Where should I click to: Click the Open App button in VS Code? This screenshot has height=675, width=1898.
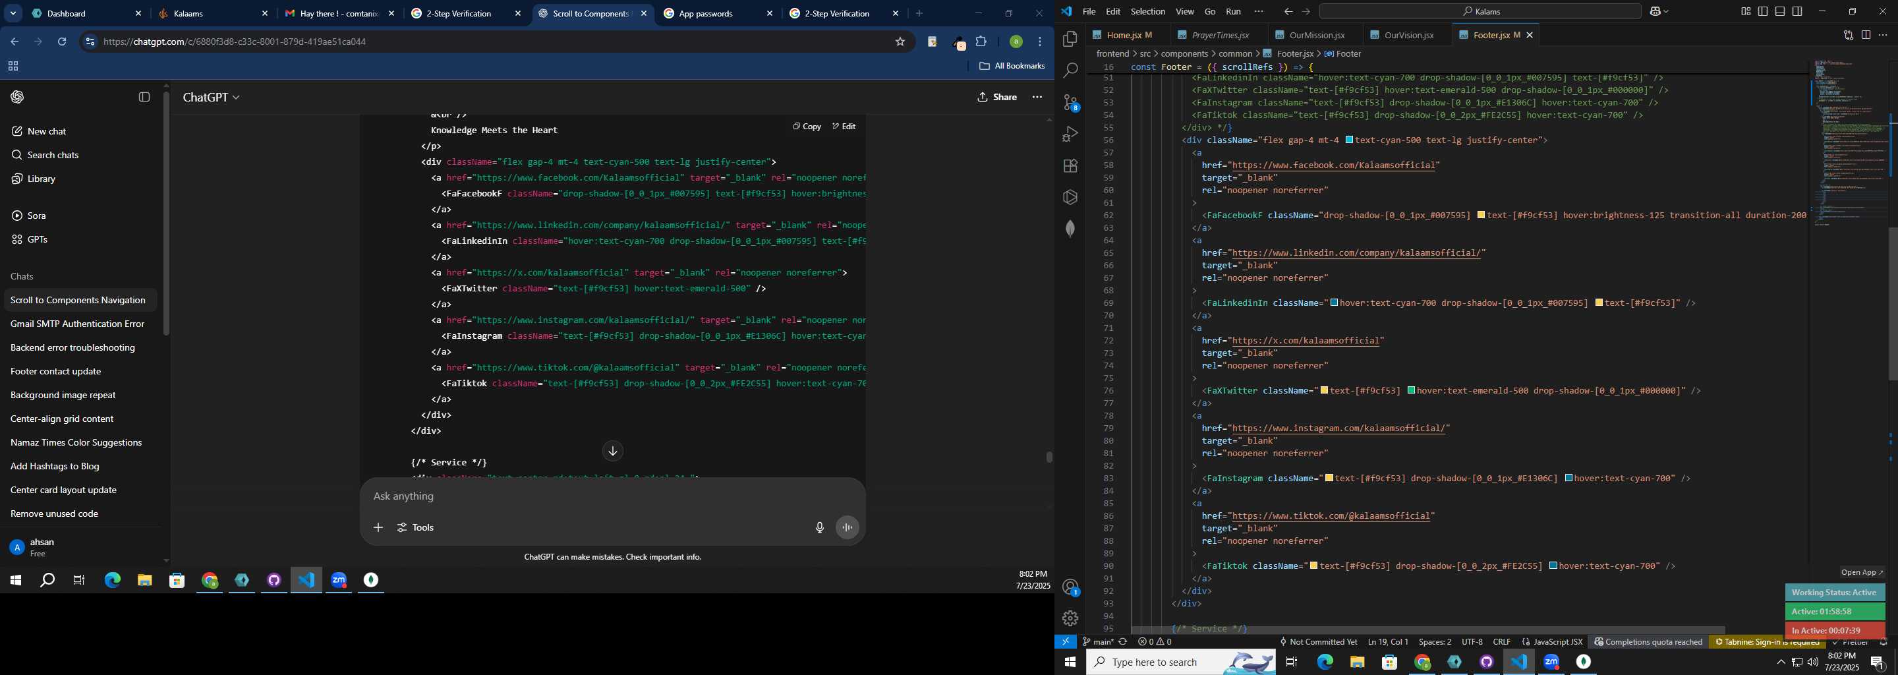pyautogui.click(x=1862, y=573)
